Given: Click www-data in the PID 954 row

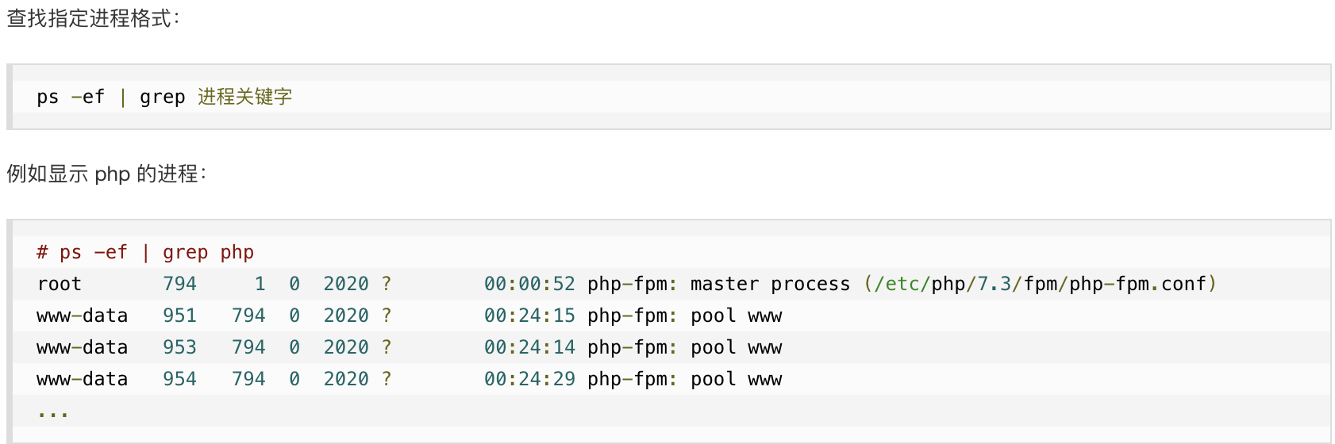Looking at the screenshot, I should click(82, 379).
